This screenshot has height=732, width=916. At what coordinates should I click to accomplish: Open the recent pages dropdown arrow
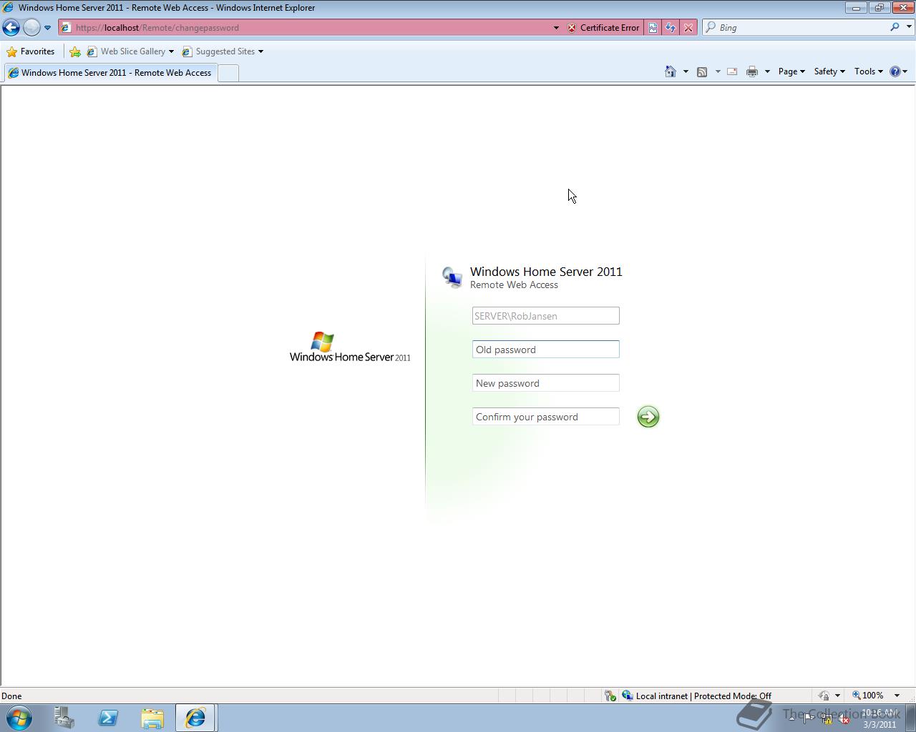tap(47, 28)
